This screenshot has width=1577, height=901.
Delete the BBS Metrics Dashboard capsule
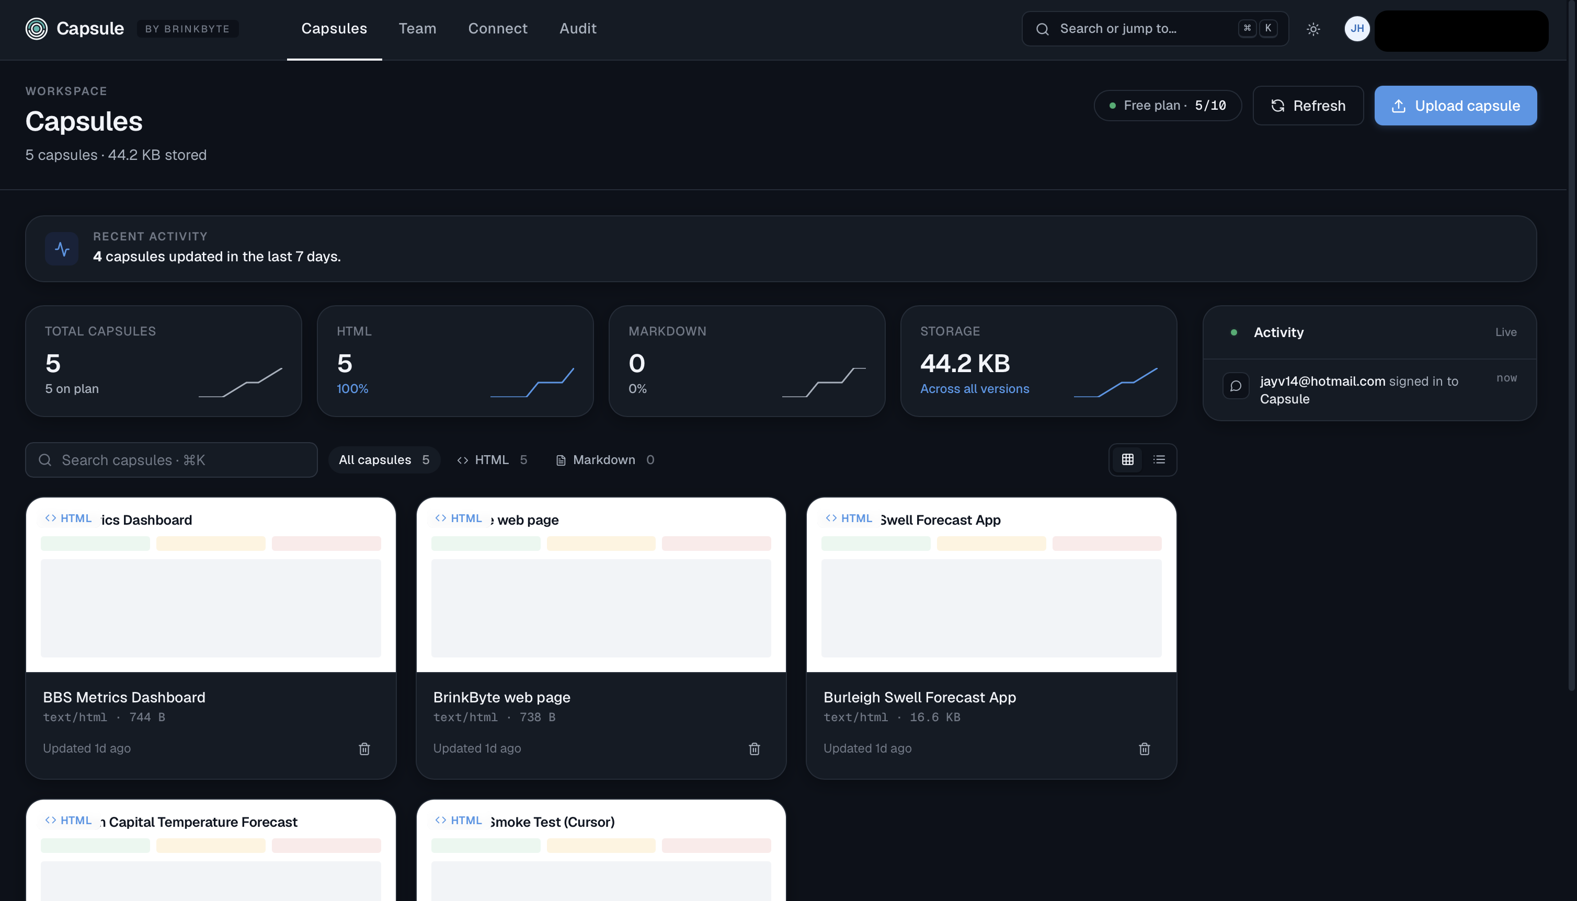coord(364,749)
